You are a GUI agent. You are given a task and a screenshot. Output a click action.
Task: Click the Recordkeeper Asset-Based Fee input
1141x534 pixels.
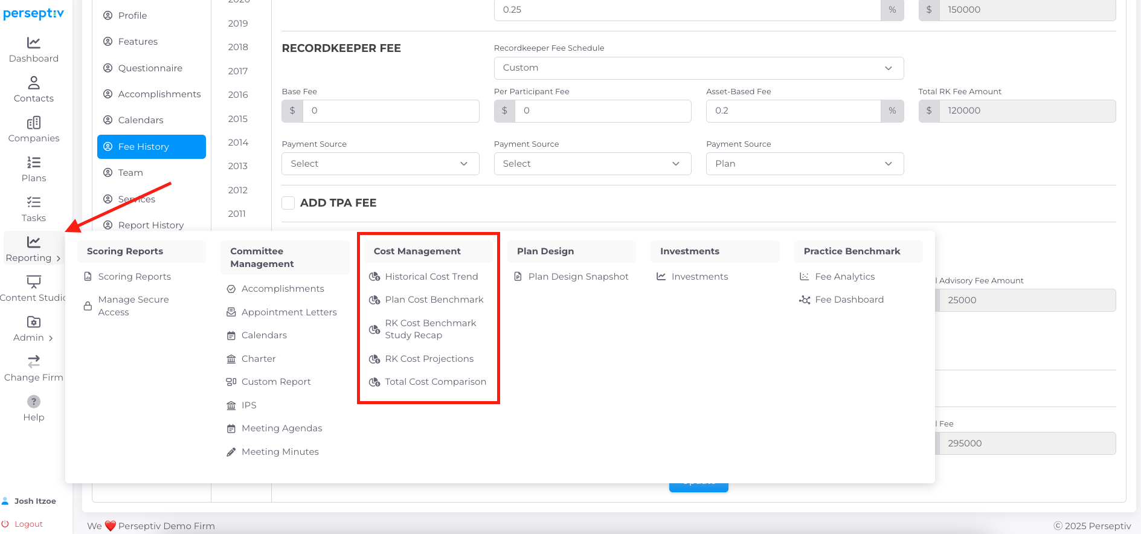[794, 111]
